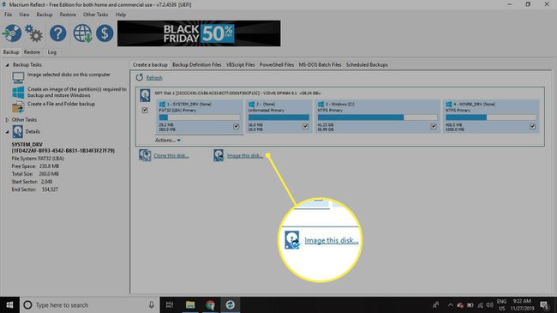Click the monitor icon for imaging selected disks

[18, 77]
